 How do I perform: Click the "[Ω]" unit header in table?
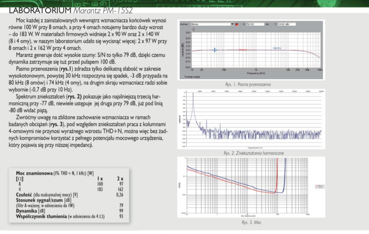(x=20, y=179)
